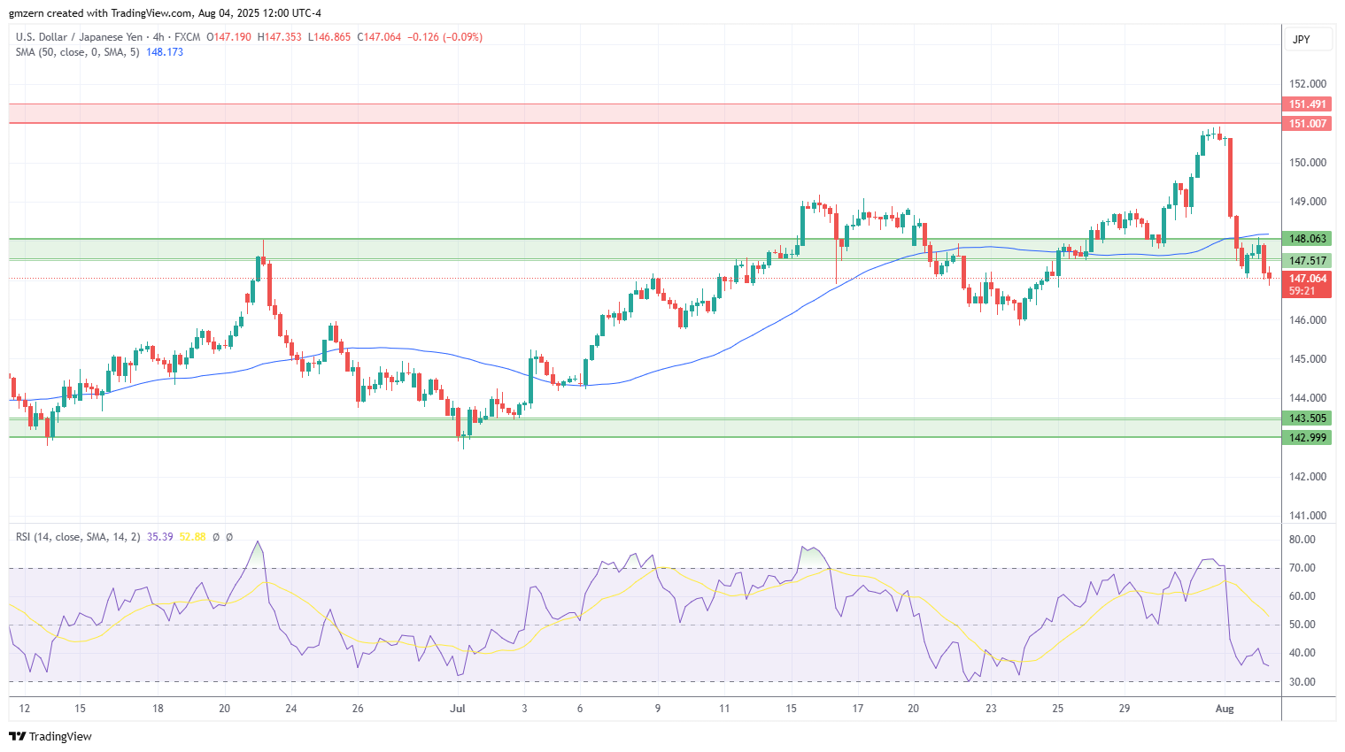Click the 147.517 price label

pyautogui.click(x=1307, y=261)
